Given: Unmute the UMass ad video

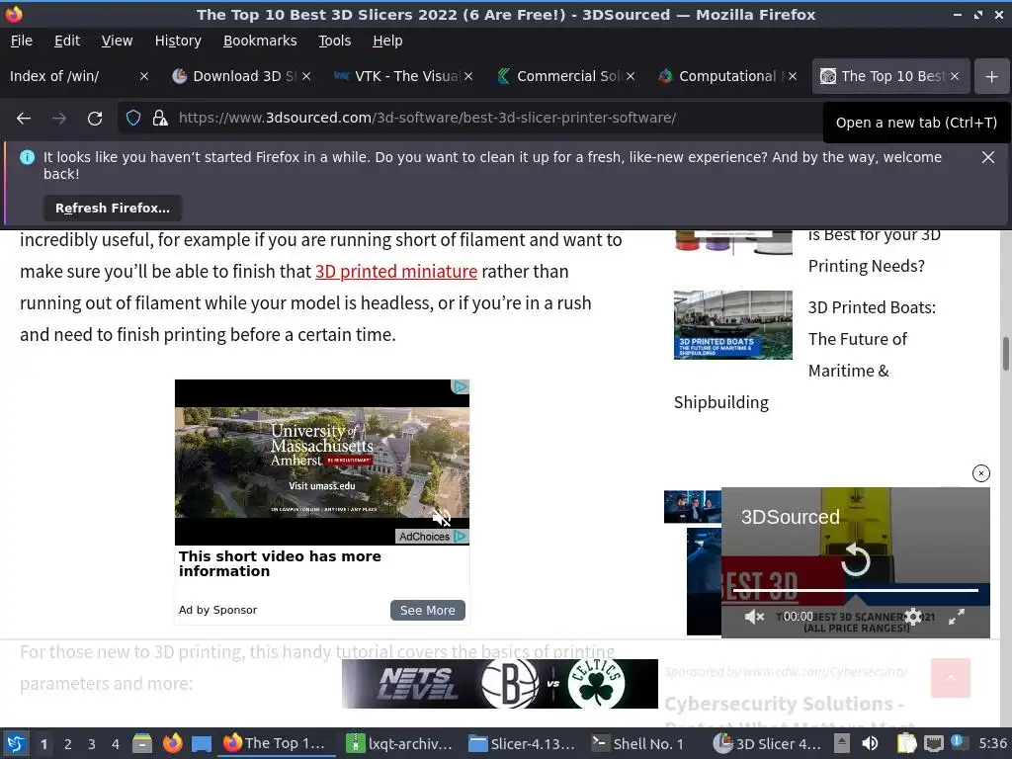Looking at the screenshot, I should click(x=442, y=517).
